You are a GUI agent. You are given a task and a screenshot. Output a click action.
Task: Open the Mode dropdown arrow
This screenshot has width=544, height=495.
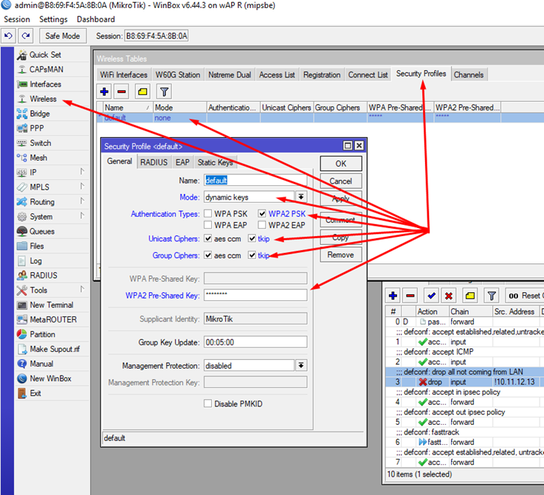click(301, 197)
